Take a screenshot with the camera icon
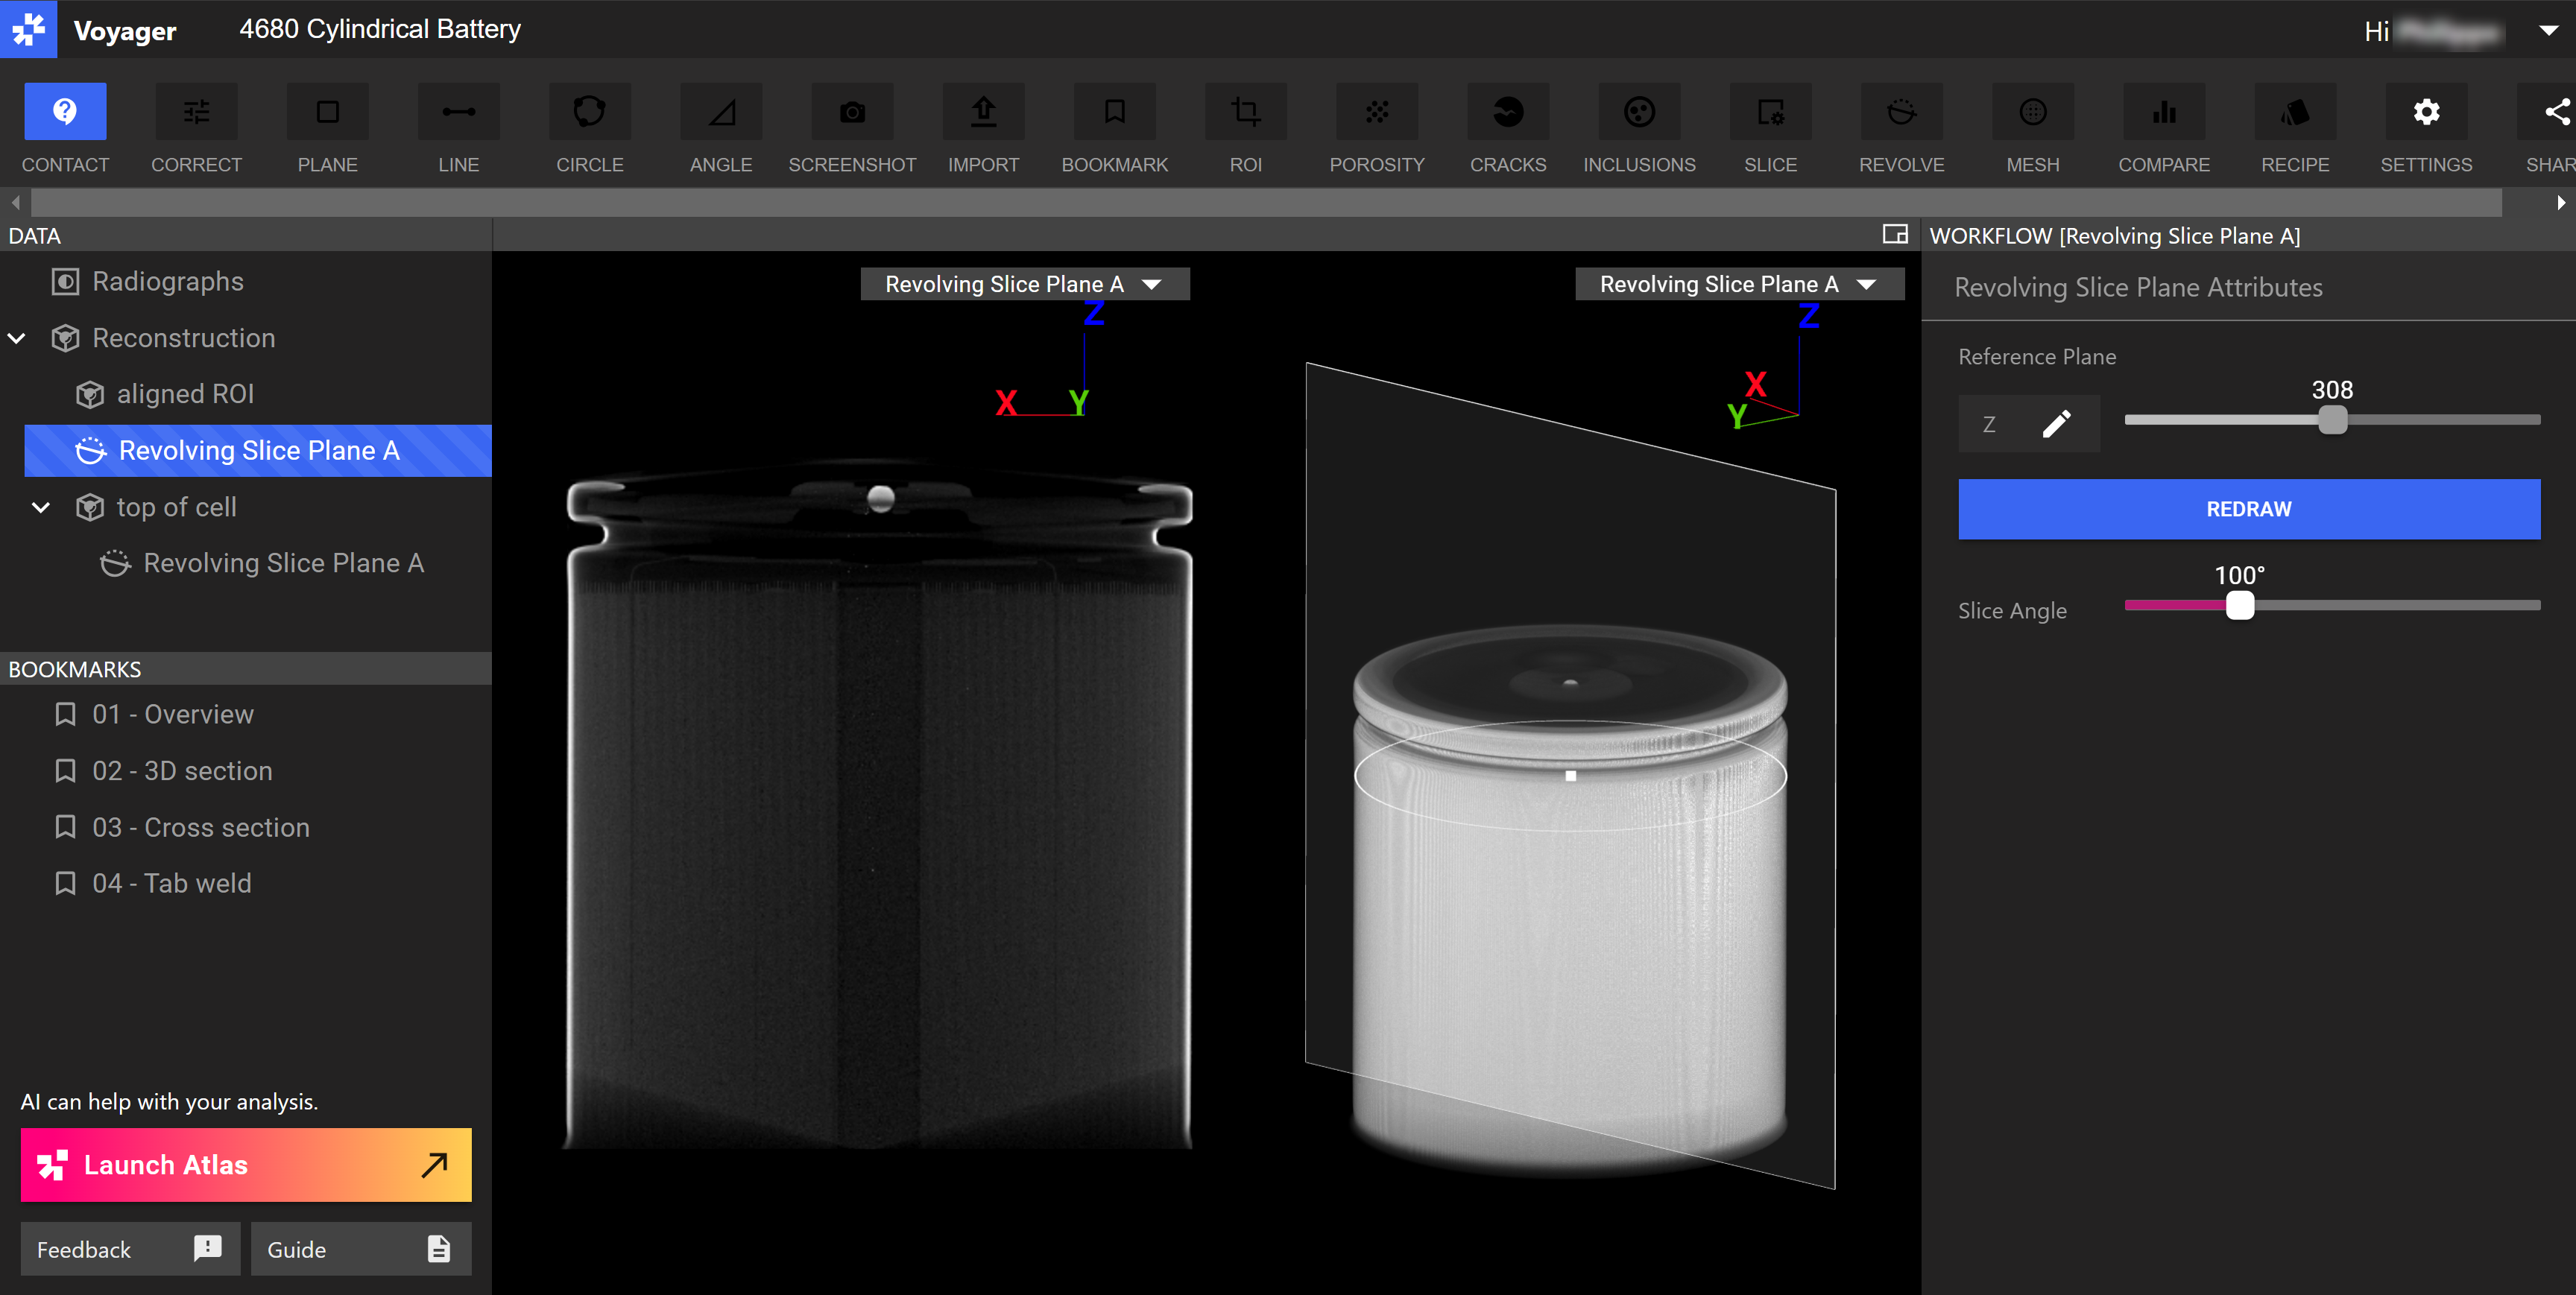 tap(851, 112)
